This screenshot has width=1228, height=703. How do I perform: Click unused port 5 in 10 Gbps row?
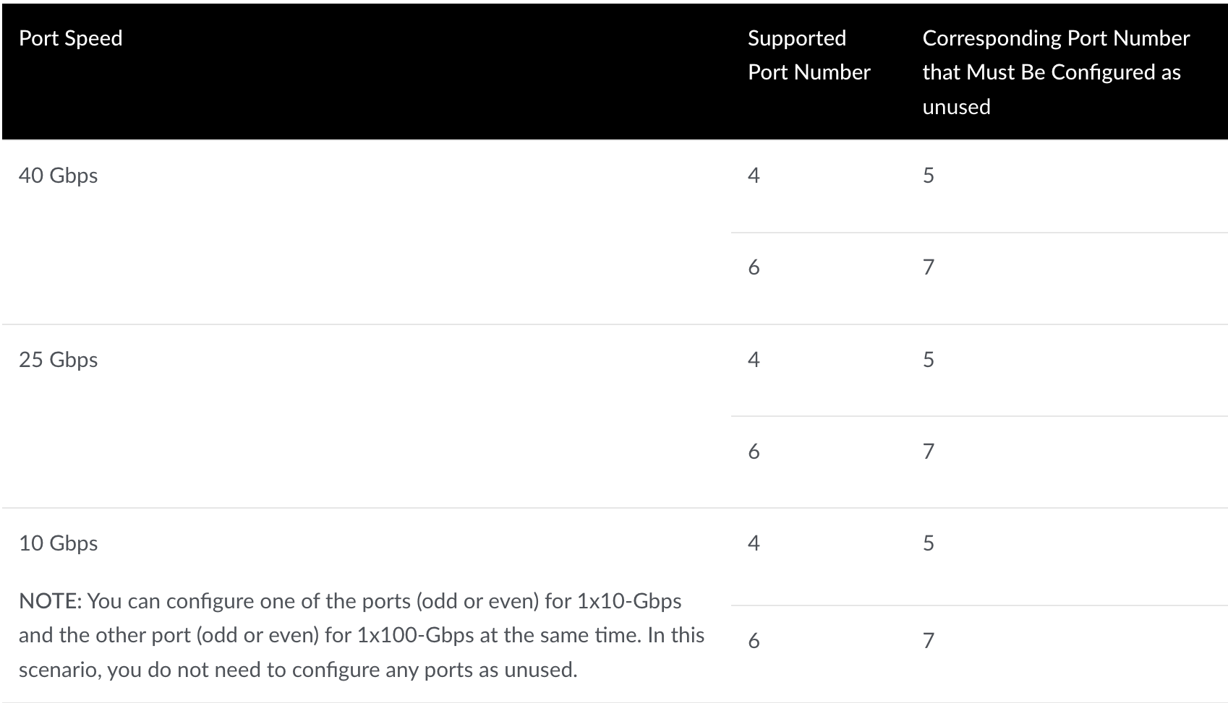pyautogui.click(x=929, y=543)
